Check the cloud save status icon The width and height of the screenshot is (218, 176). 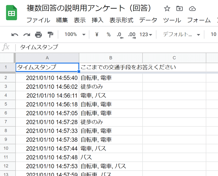(x=192, y=9)
